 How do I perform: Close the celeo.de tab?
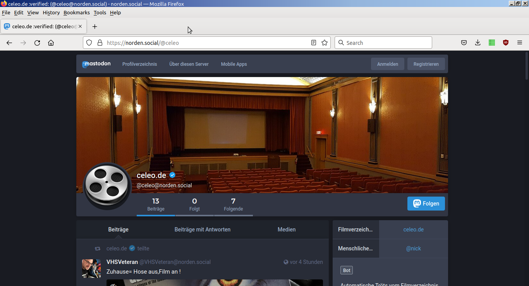point(80,27)
